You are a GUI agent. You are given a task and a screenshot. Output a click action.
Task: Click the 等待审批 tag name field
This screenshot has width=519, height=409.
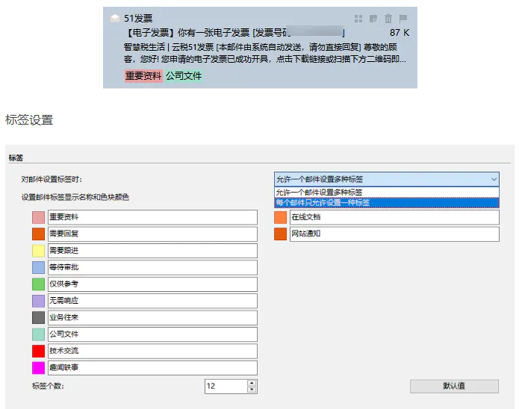pos(152,267)
